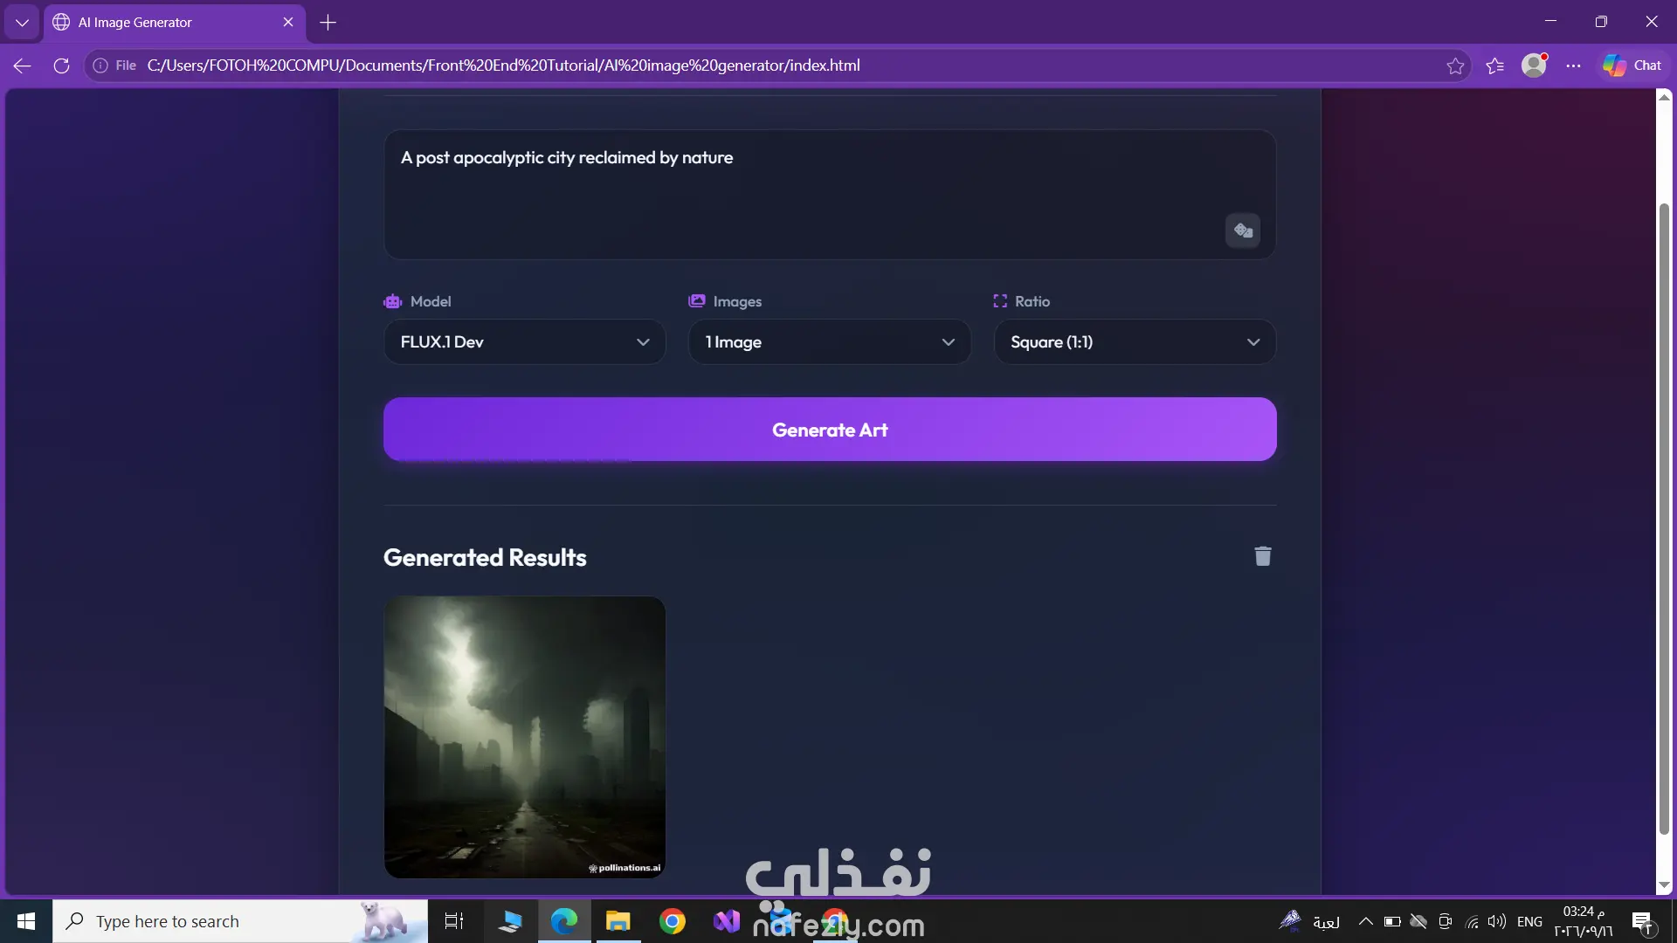This screenshot has width=1677, height=943.
Task: Add this page to favorites with the star icon
Action: 1455,65
